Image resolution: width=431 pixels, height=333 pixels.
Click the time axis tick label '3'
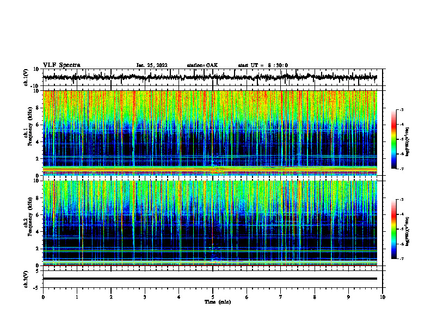coord(145,297)
